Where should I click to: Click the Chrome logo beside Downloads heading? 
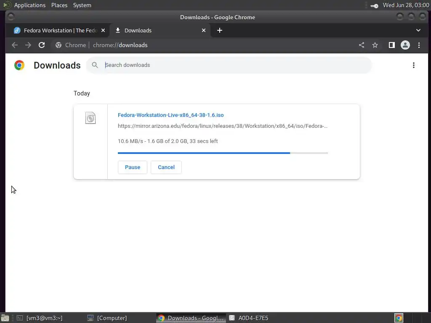click(19, 65)
